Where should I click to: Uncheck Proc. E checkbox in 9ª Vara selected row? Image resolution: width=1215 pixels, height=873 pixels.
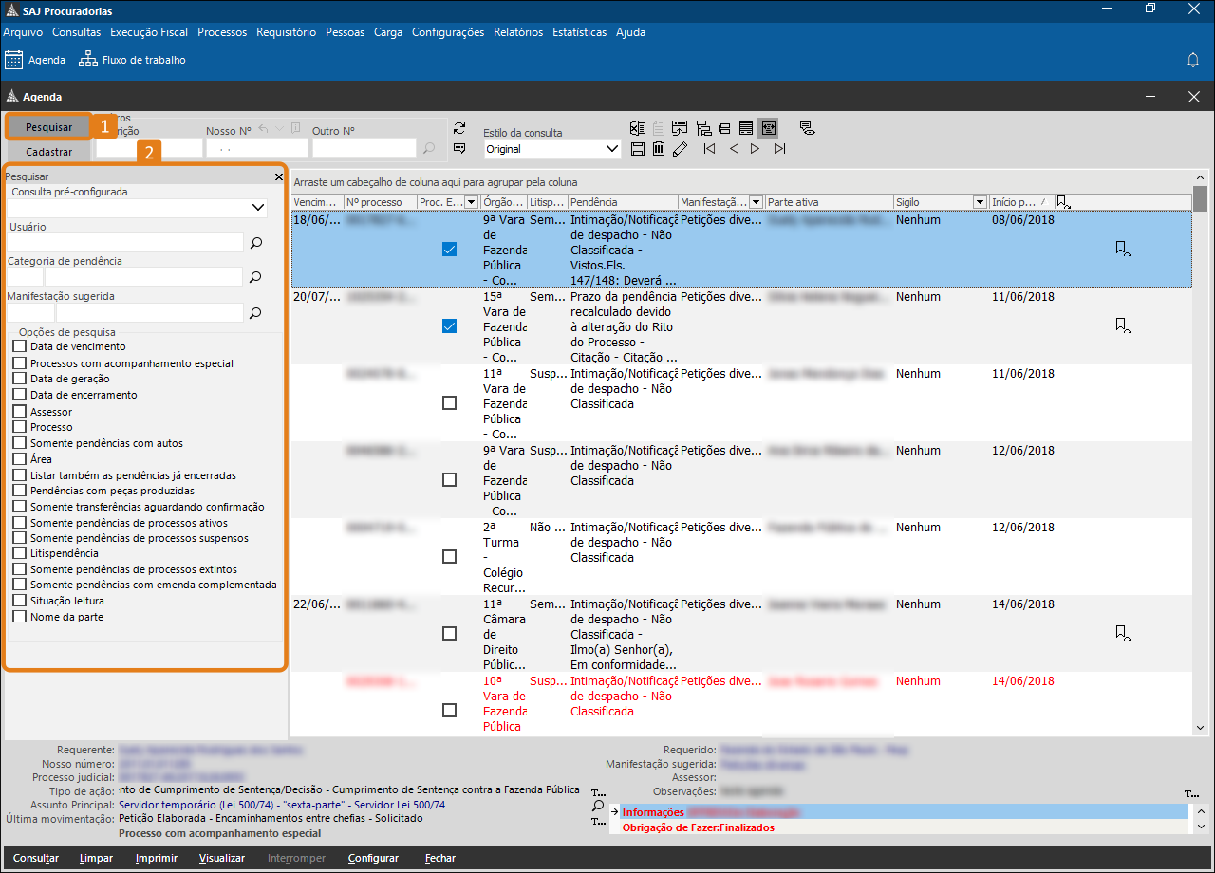[450, 249]
